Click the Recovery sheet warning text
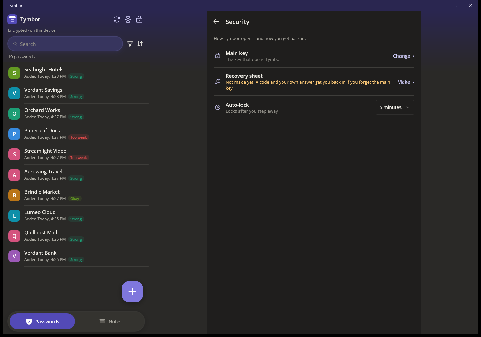 (x=308, y=85)
